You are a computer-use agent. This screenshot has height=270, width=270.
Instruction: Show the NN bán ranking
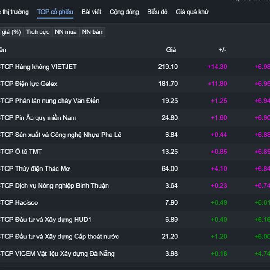tap(92, 32)
